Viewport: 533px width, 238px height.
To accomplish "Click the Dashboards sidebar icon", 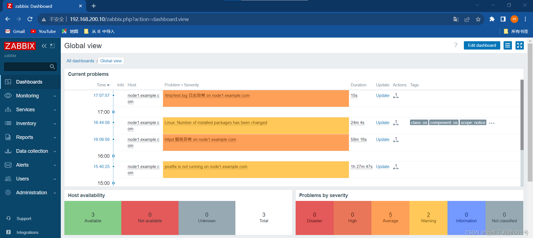I will [8, 82].
